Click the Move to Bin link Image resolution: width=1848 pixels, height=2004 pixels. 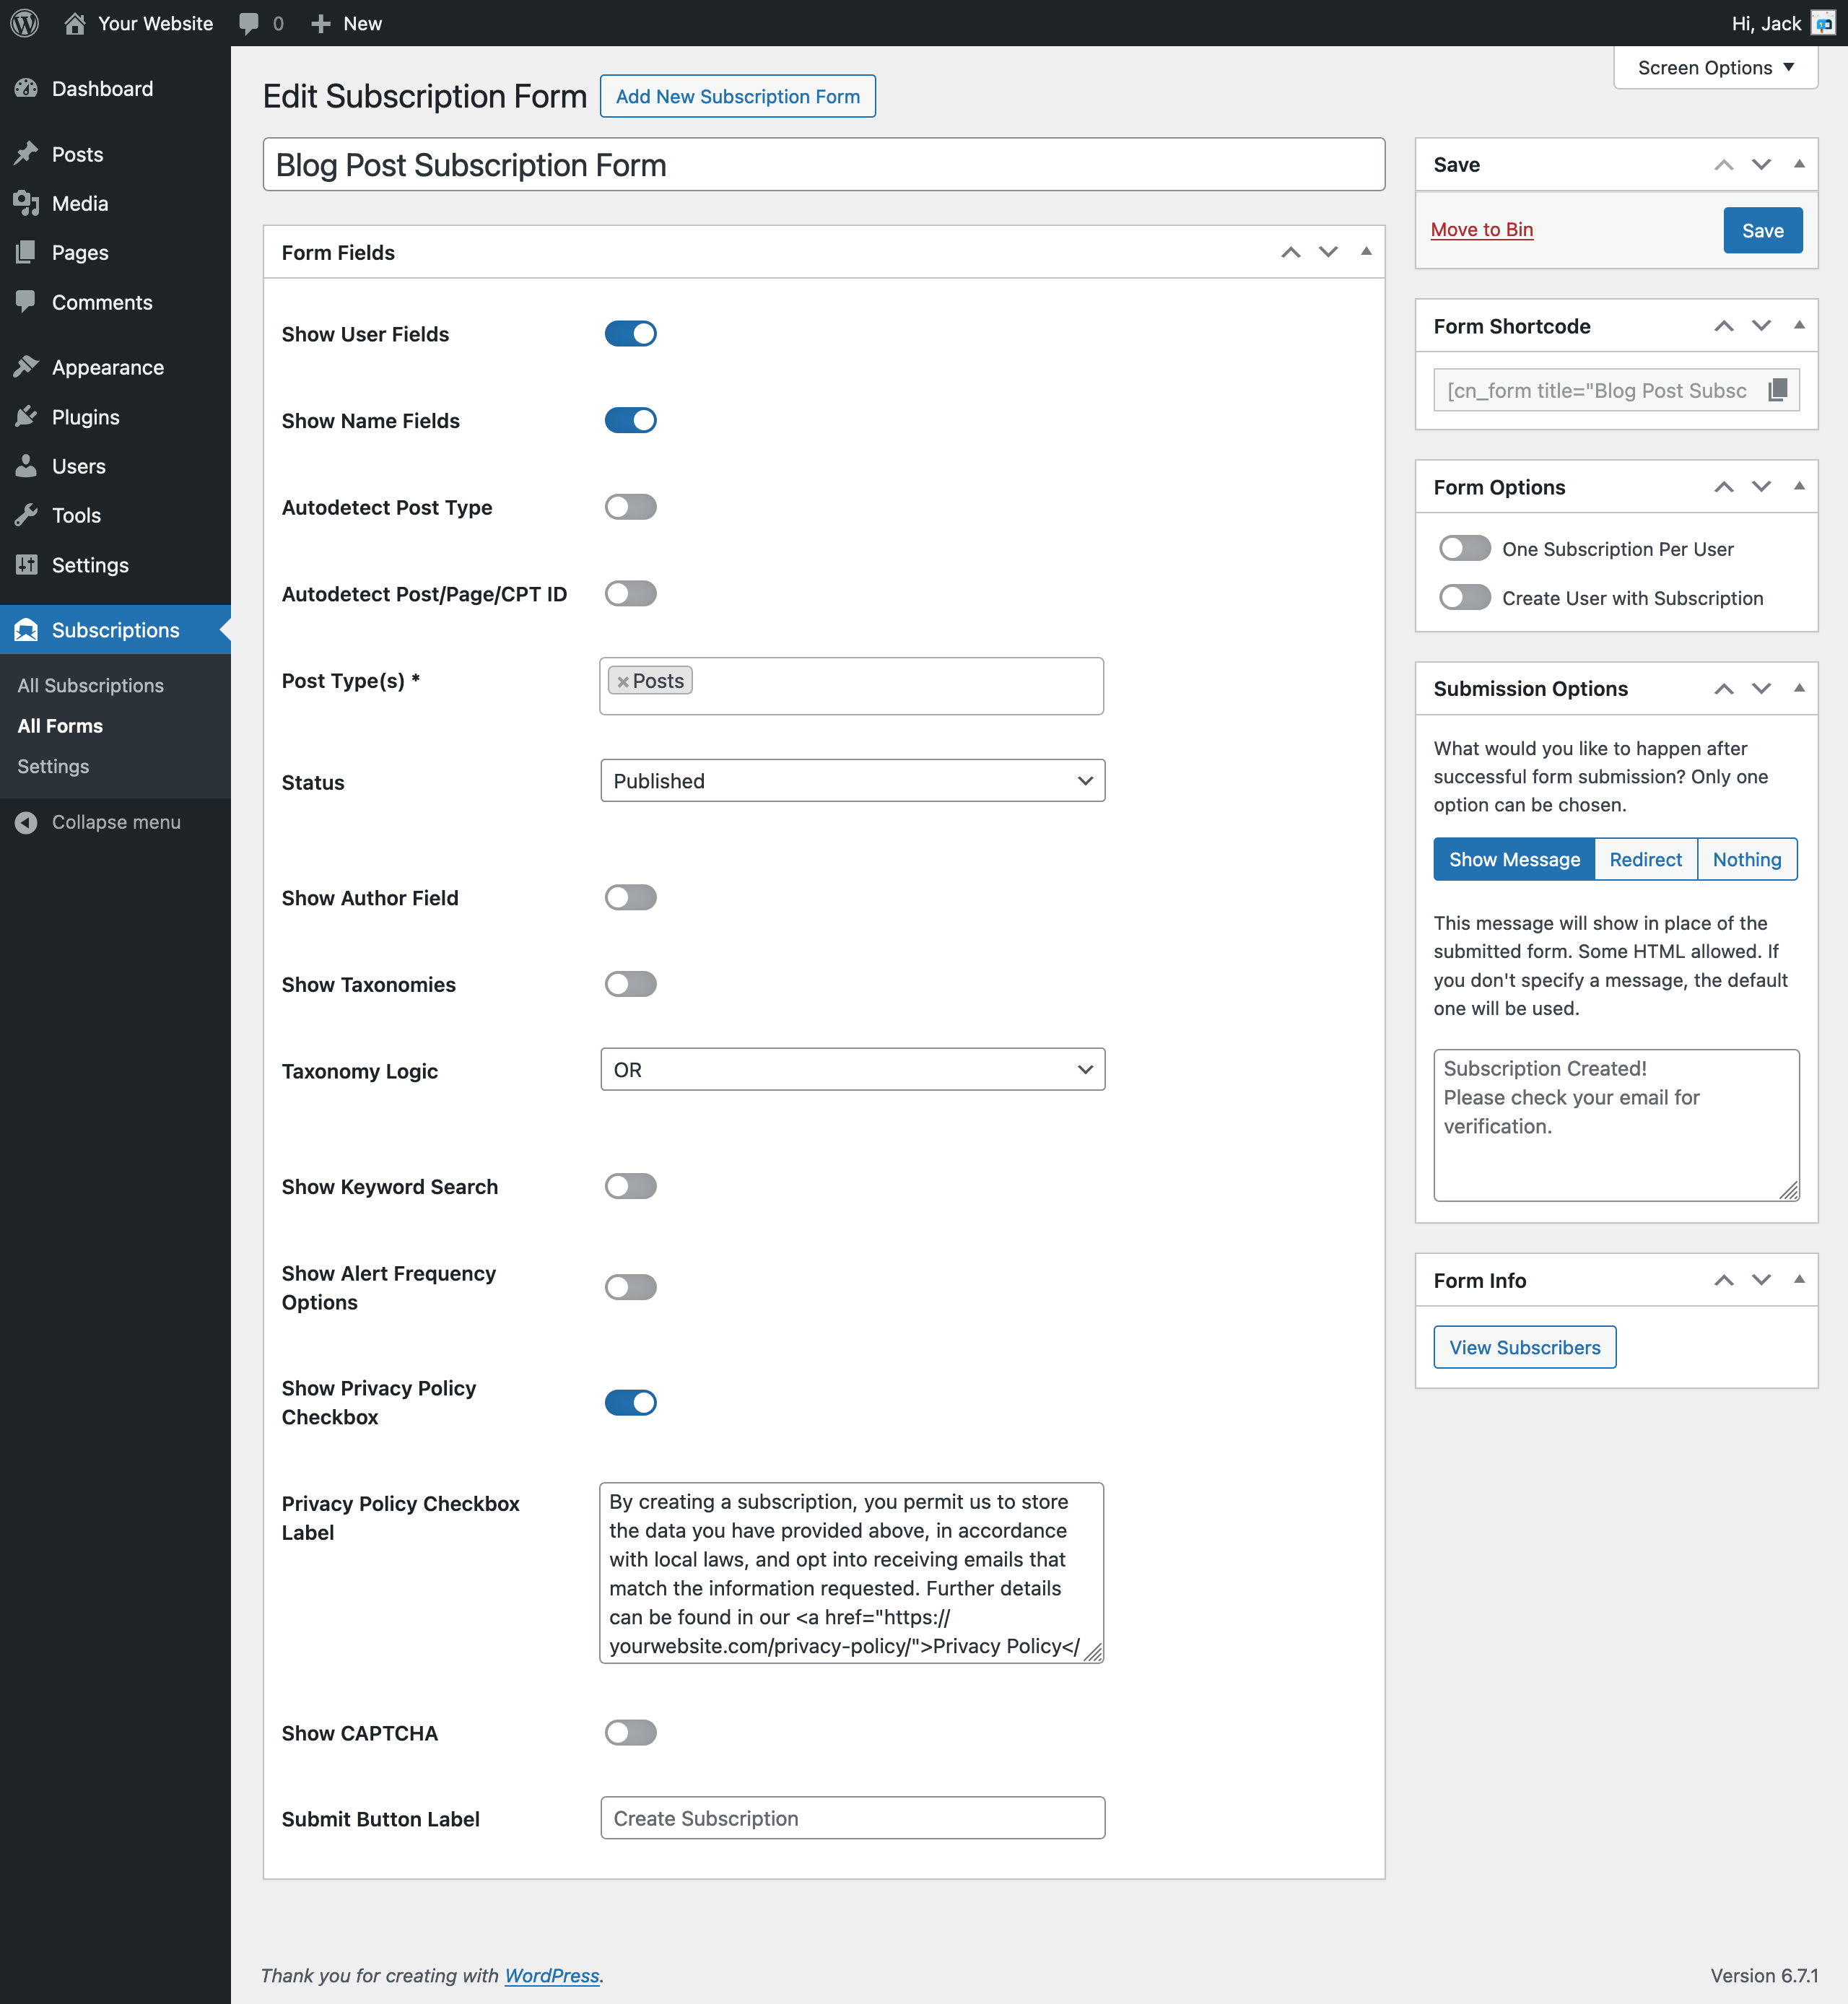[1481, 230]
